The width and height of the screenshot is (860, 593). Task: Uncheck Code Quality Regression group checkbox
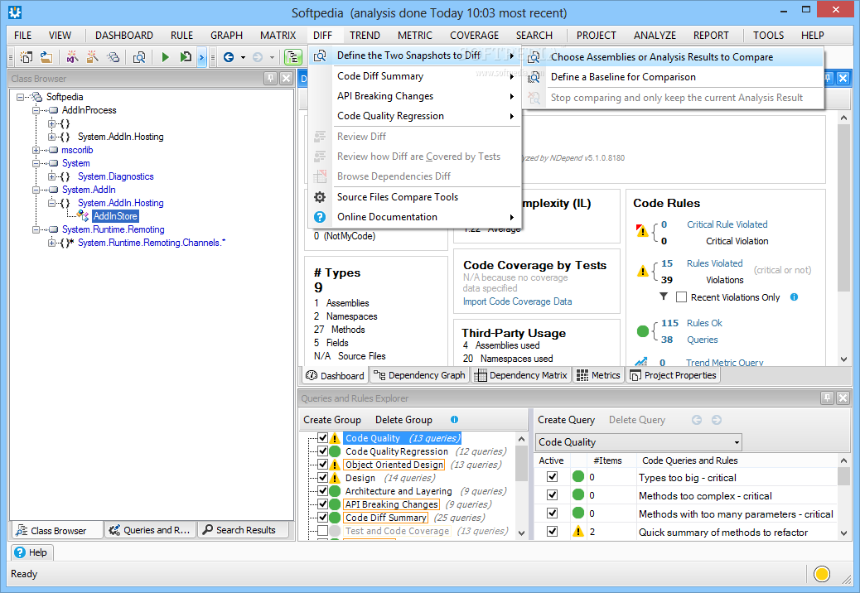[x=322, y=451]
